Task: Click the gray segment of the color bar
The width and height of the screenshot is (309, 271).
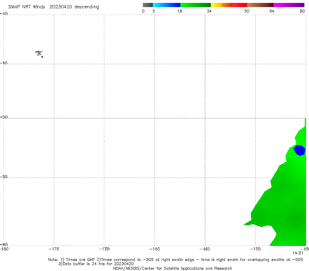Action: pos(148,5)
